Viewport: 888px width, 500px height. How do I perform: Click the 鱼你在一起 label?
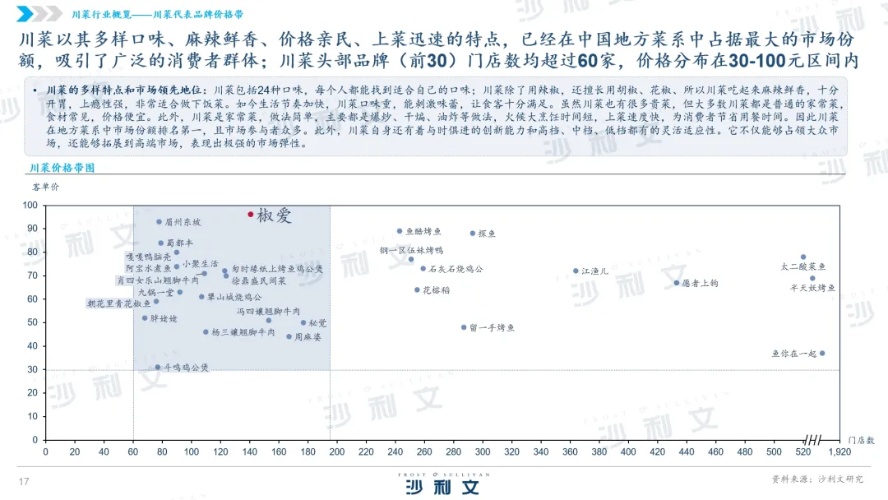[x=794, y=354]
